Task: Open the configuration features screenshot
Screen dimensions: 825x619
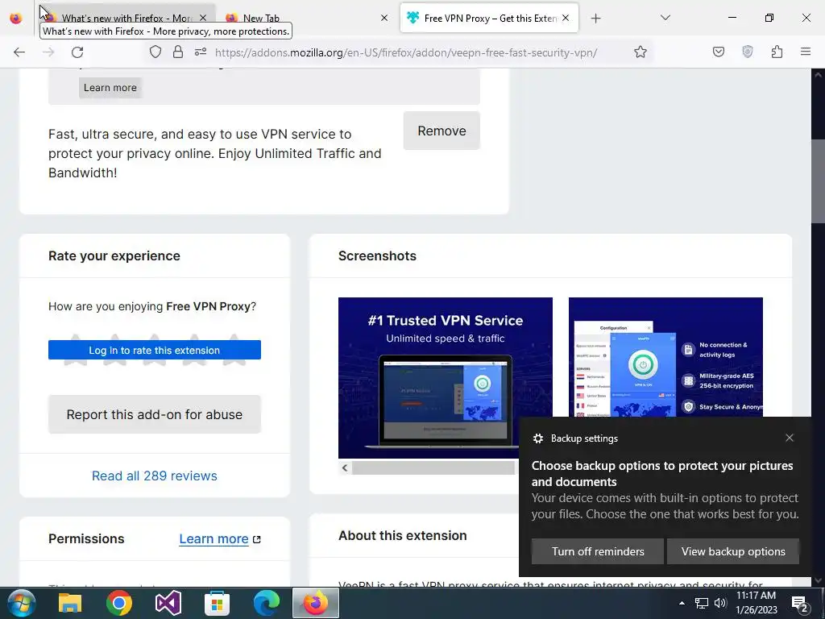Action: click(x=665, y=358)
